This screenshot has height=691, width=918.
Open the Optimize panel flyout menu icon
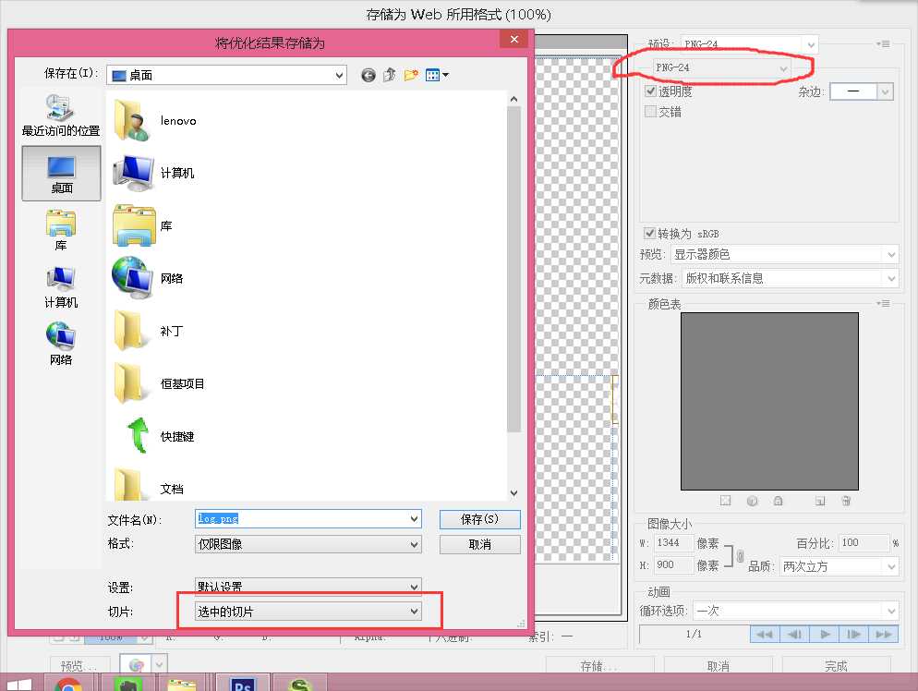click(x=883, y=44)
